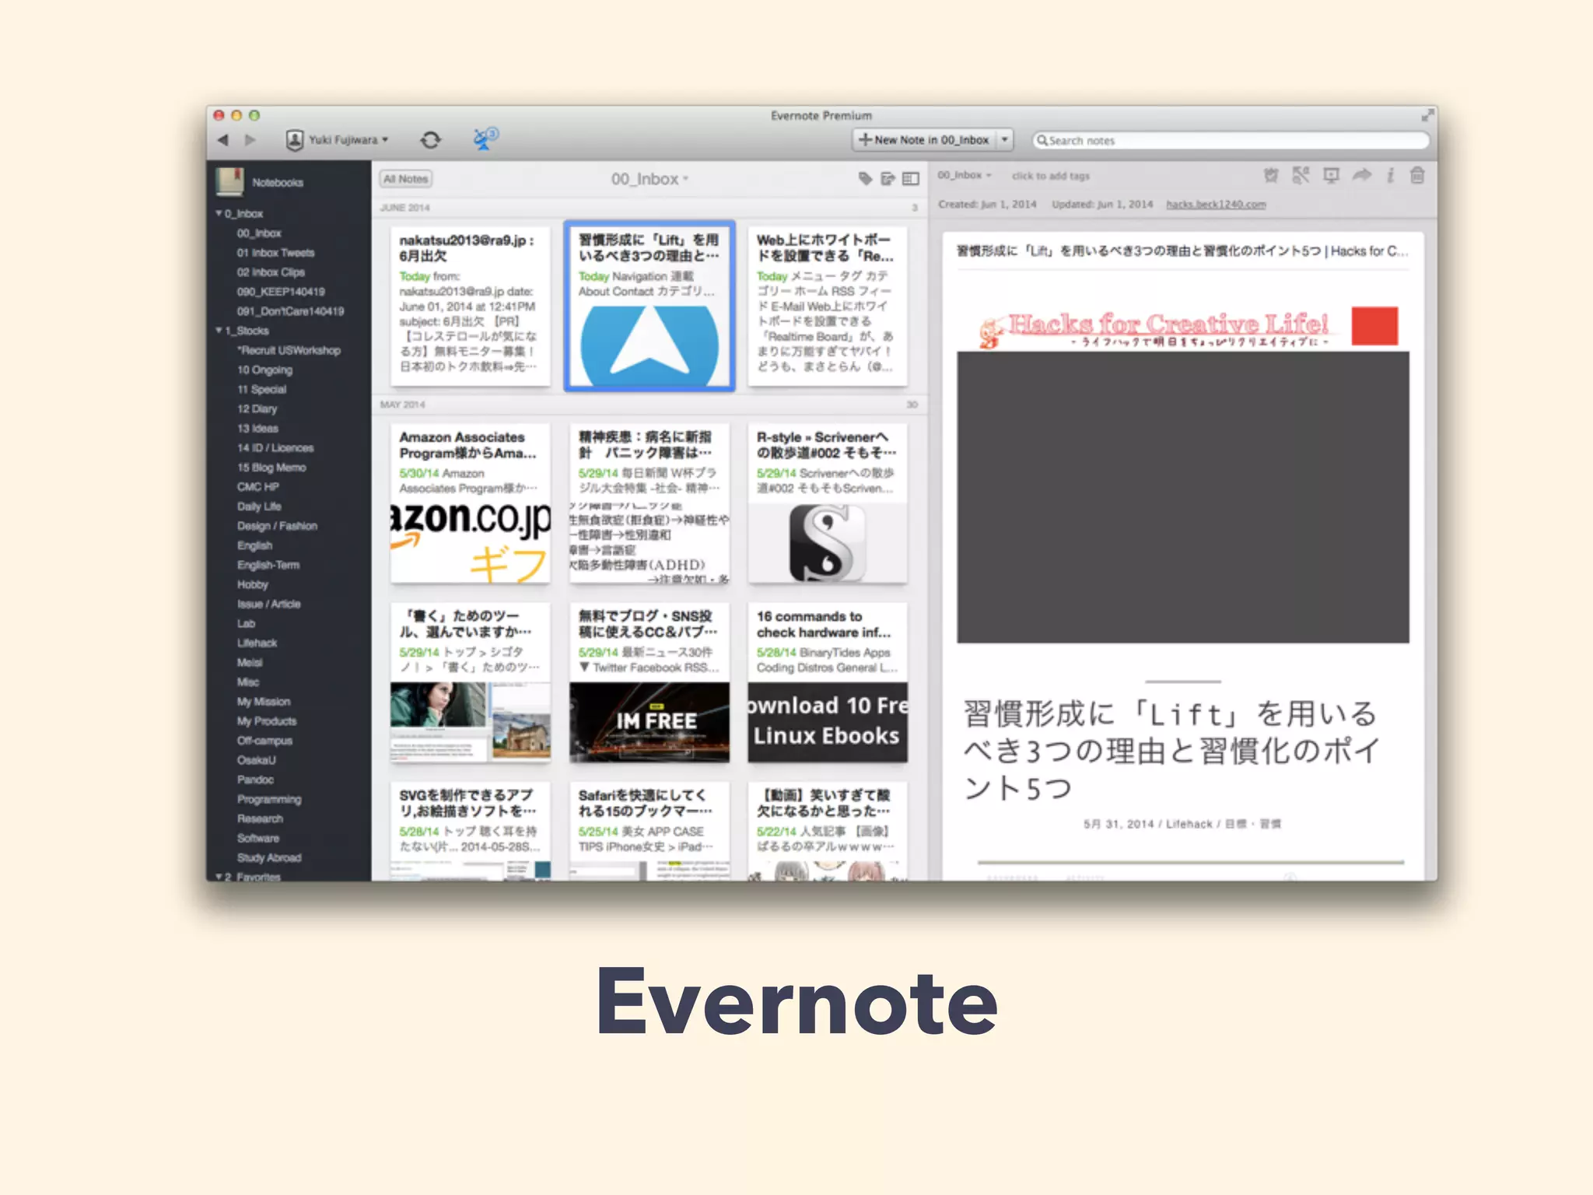Click the Notebooks icon in sidebar

(x=229, y=181)
